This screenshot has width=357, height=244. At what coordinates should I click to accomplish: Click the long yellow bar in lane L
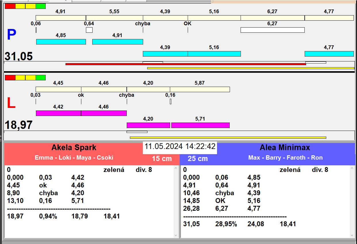(228, 138)
